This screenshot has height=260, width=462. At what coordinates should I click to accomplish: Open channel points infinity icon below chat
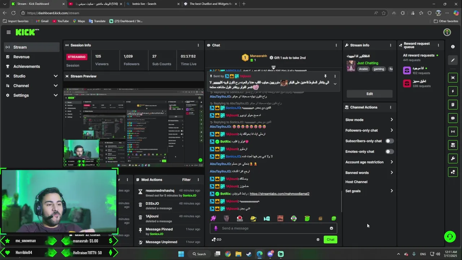pos(217,239)
